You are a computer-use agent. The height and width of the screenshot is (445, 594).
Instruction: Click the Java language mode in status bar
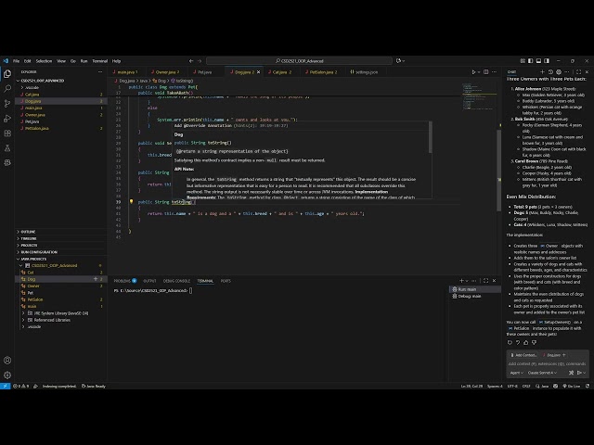(545, 386)
